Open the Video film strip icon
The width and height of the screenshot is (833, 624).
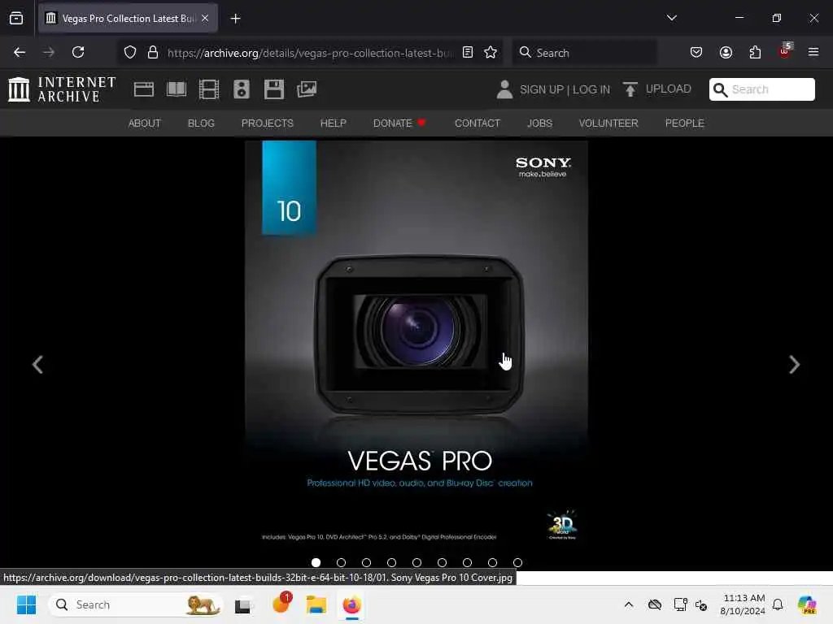click(x=209, y=89)
